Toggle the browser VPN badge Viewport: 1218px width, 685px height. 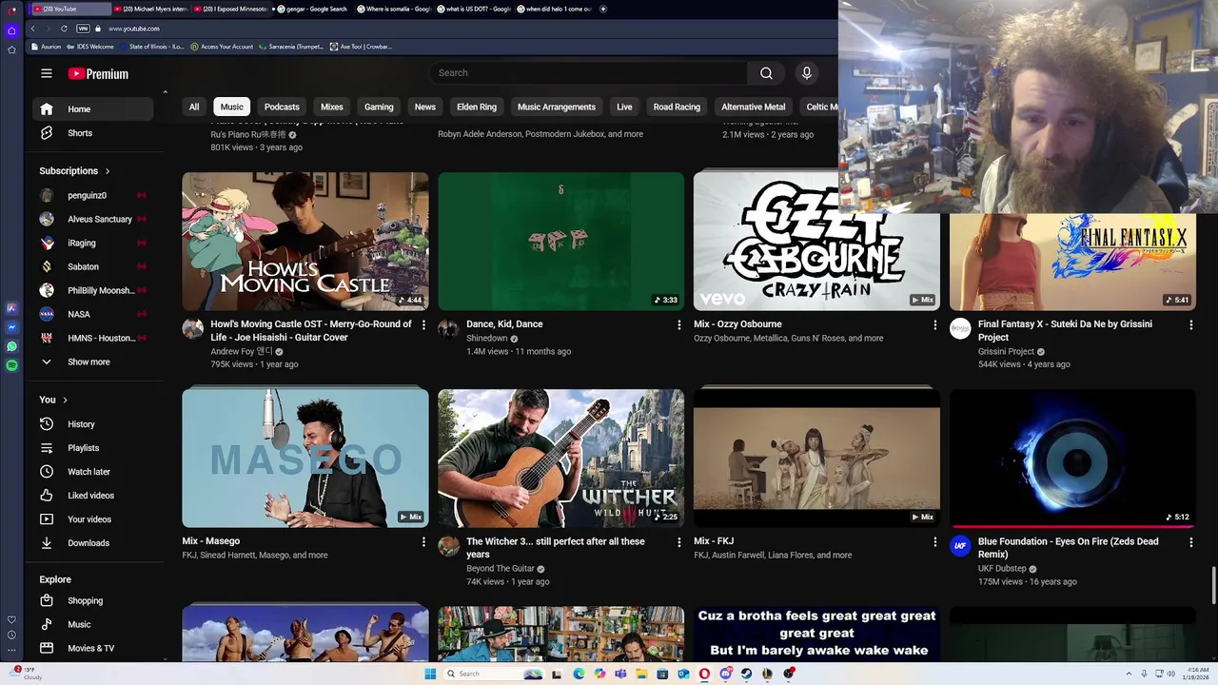(x=83, y=29)
